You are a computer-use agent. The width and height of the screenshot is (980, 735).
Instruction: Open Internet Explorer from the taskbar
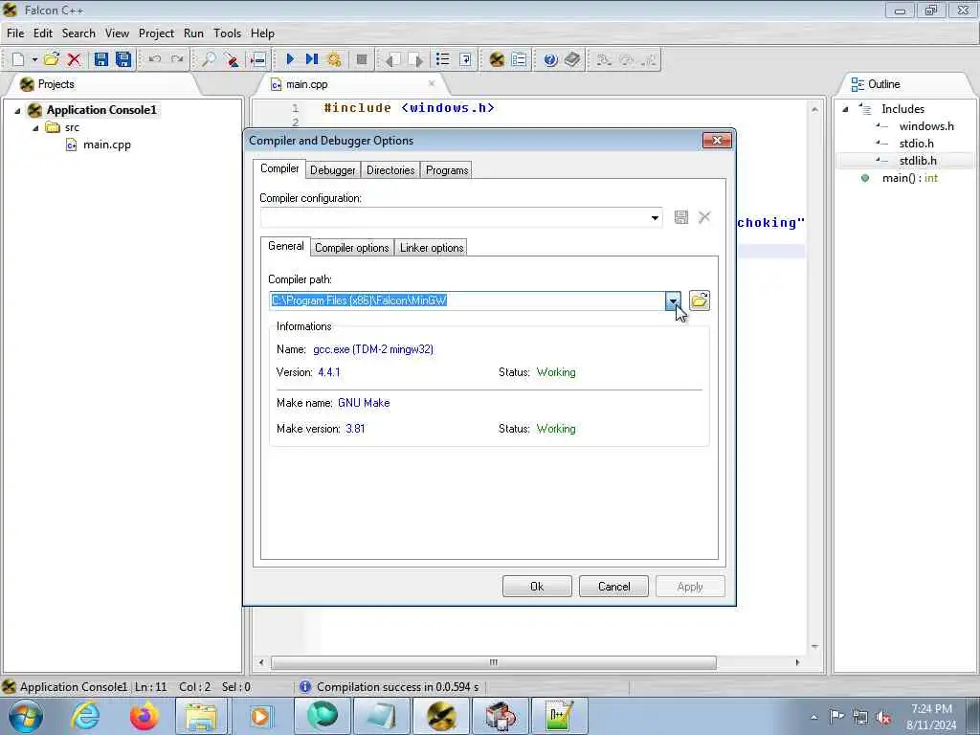(x=85, y=716)
